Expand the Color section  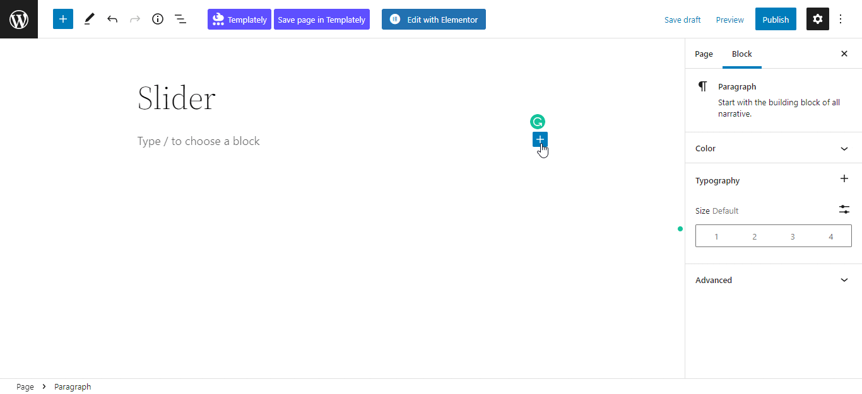pos(774,148)
